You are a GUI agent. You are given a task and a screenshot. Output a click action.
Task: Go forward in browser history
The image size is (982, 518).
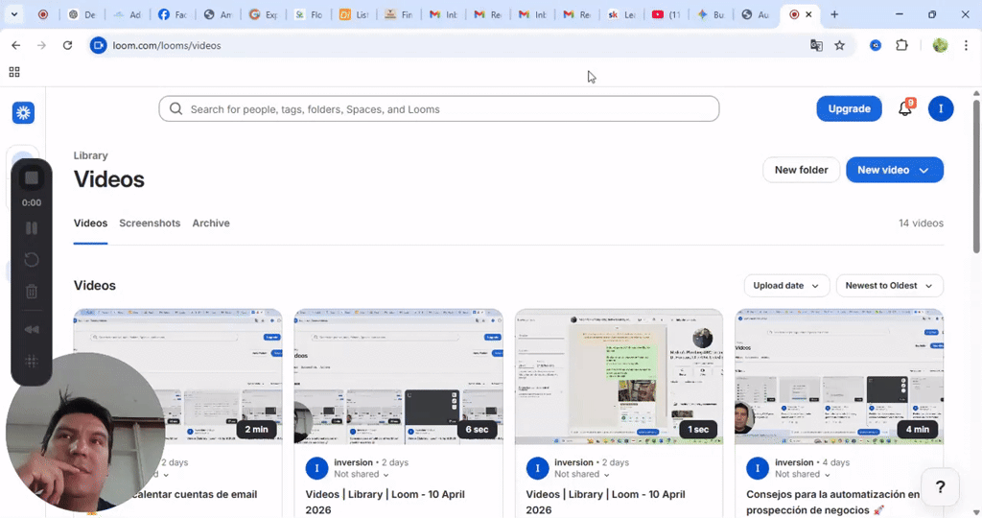coord(41,45)
